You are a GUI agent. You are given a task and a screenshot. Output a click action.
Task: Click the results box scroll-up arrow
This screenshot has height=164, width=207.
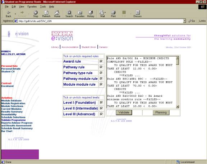(x=178, y=58)
